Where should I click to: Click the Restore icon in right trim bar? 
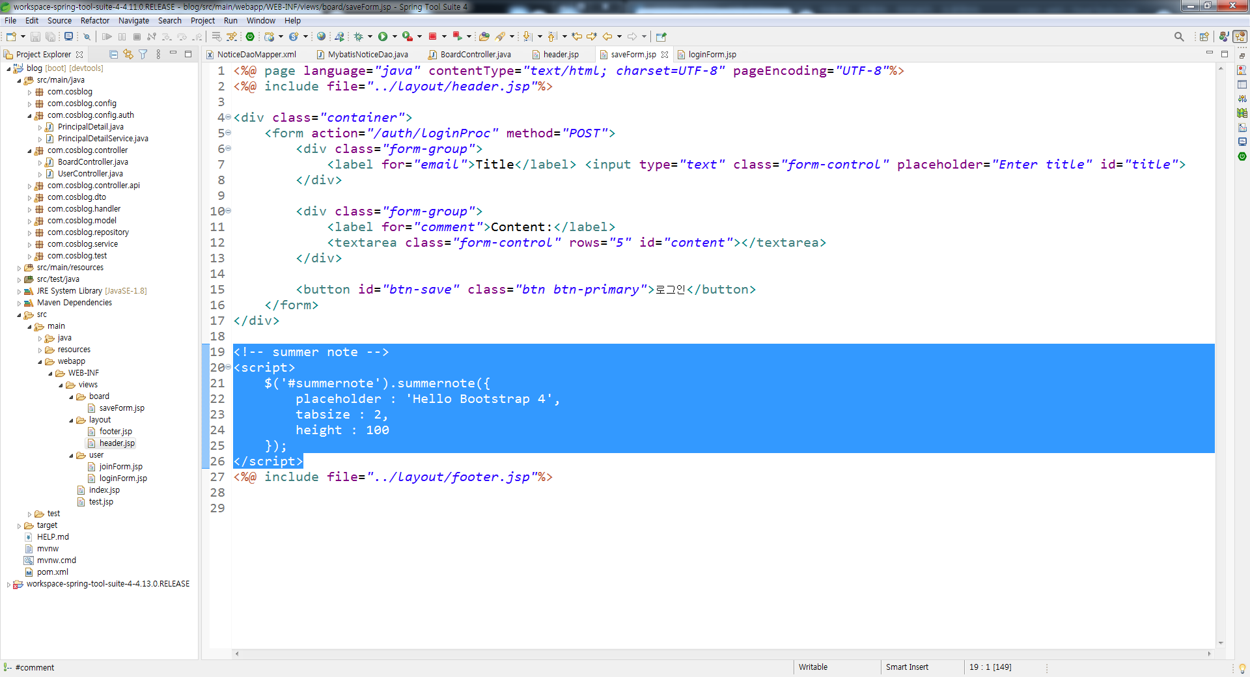[1242, 56]
